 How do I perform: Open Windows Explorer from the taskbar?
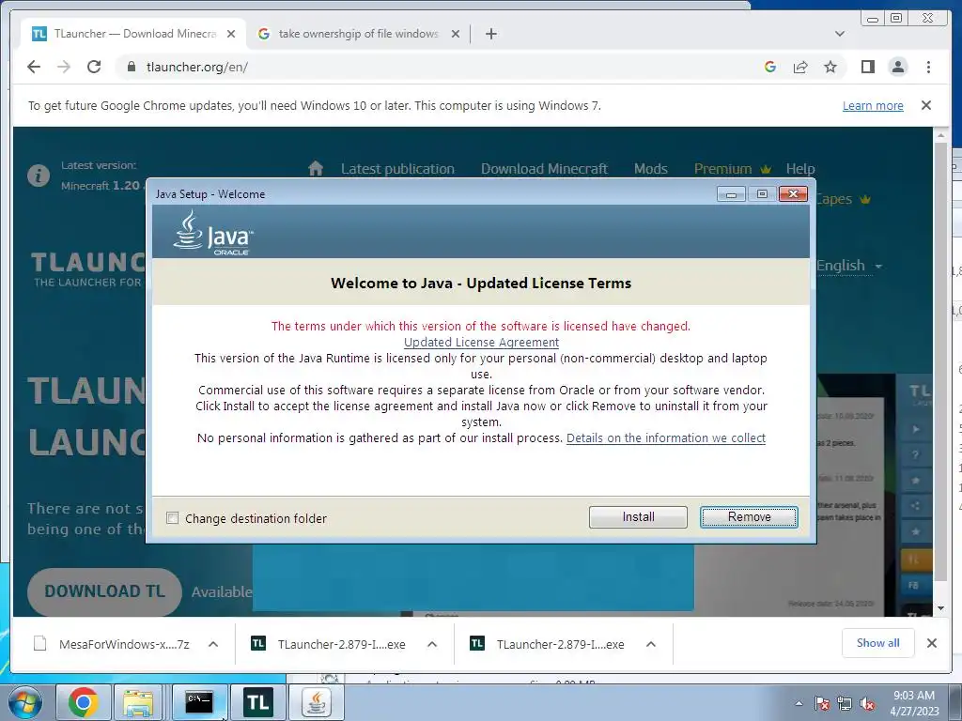(x=138, y=702)
